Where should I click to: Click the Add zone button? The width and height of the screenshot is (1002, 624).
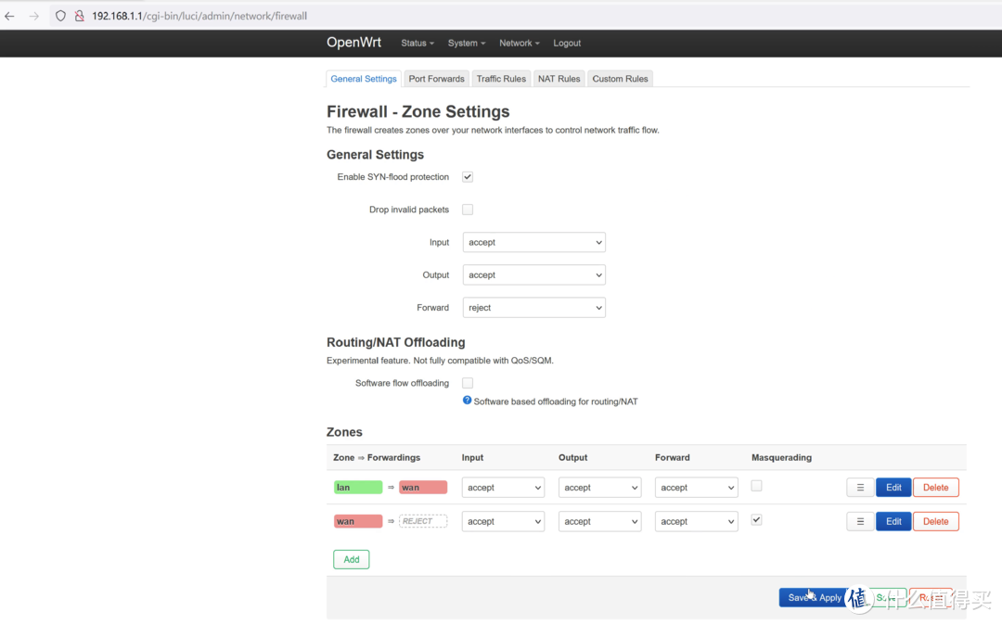(351, 559)
